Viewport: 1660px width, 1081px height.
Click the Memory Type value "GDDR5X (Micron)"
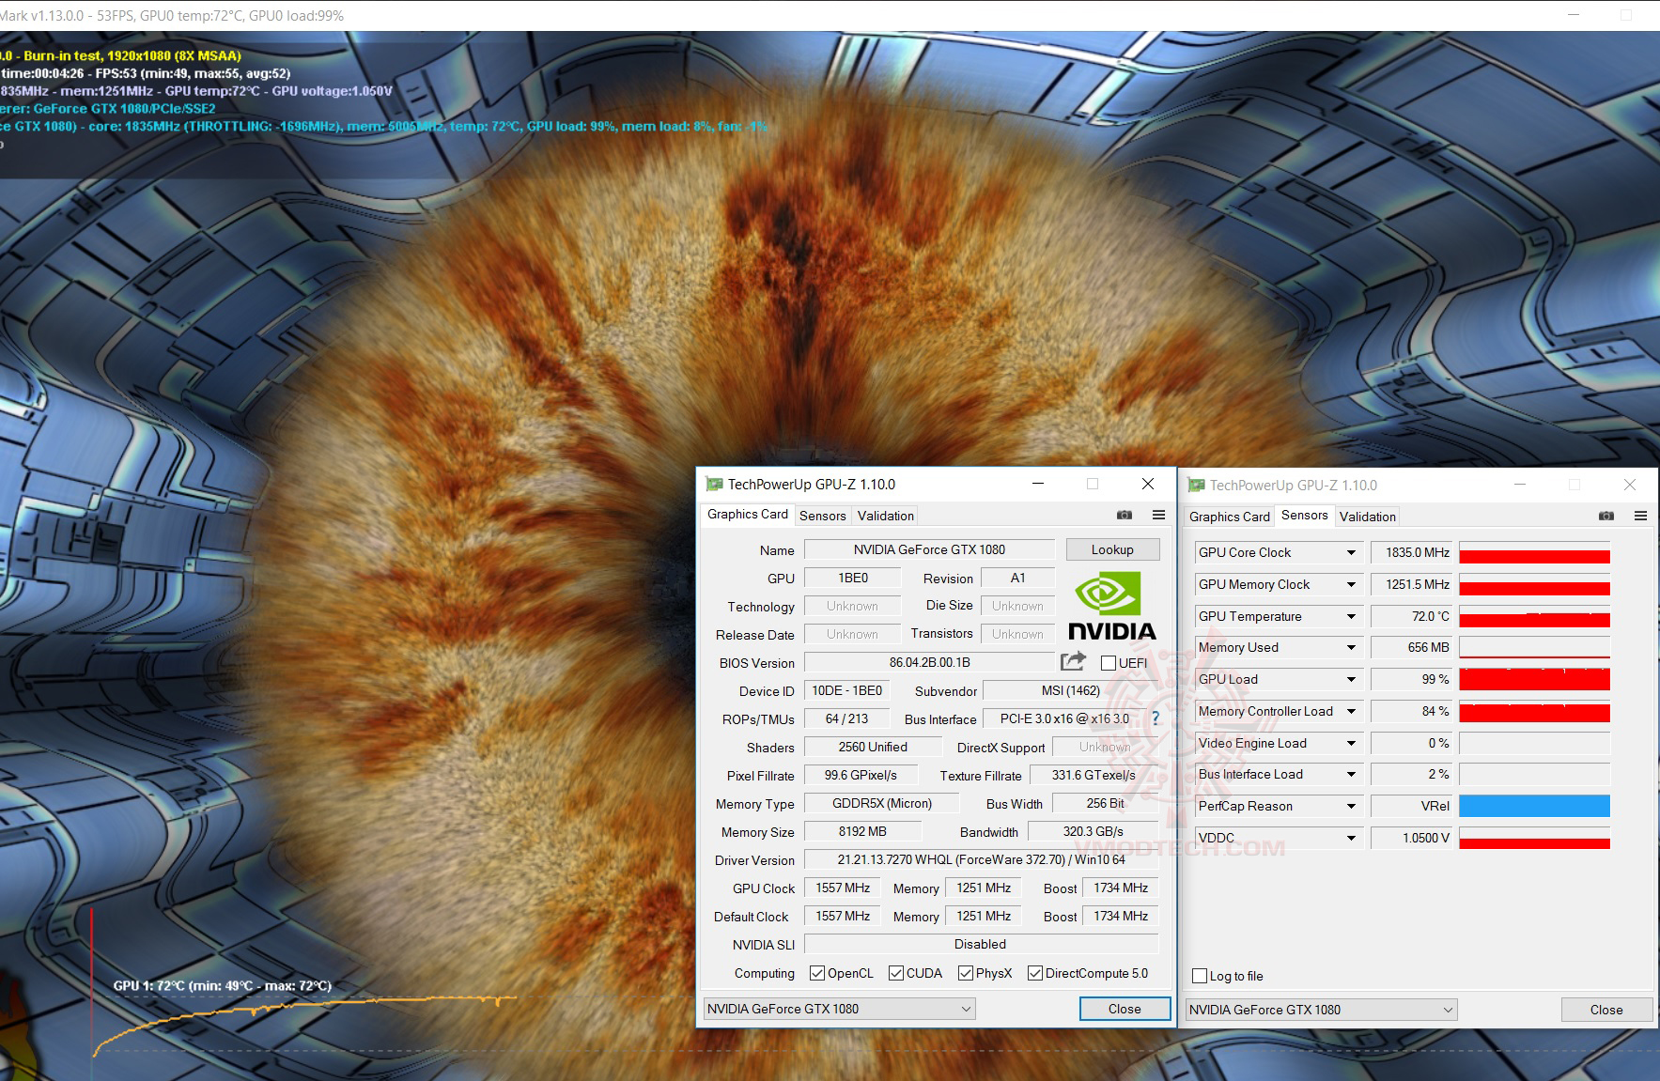coord(882,803)
